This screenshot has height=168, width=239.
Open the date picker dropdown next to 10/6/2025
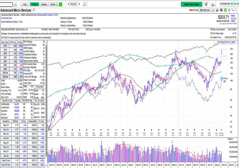coord(85,4)
